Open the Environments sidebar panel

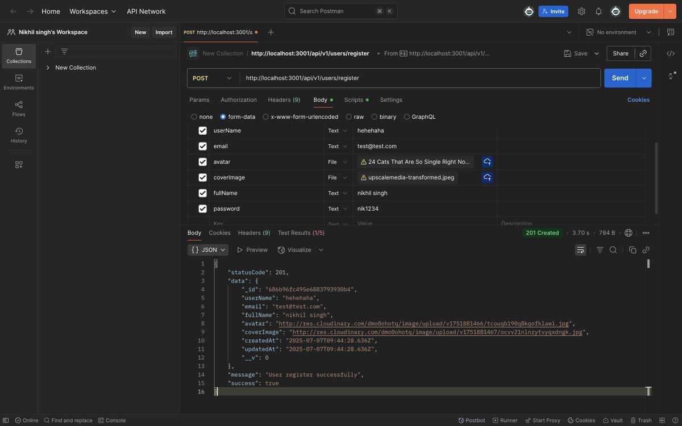tap(19, 82)
